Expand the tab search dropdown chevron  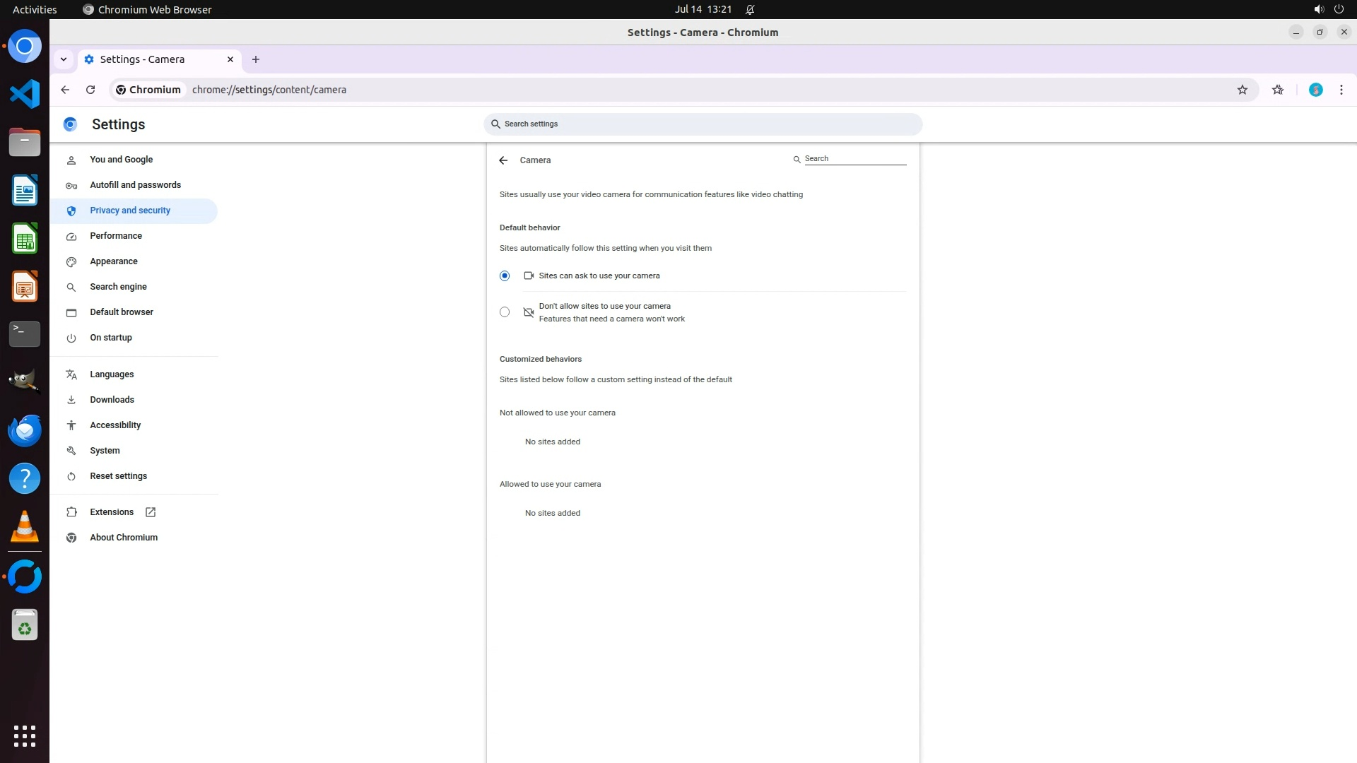[64, 59]
